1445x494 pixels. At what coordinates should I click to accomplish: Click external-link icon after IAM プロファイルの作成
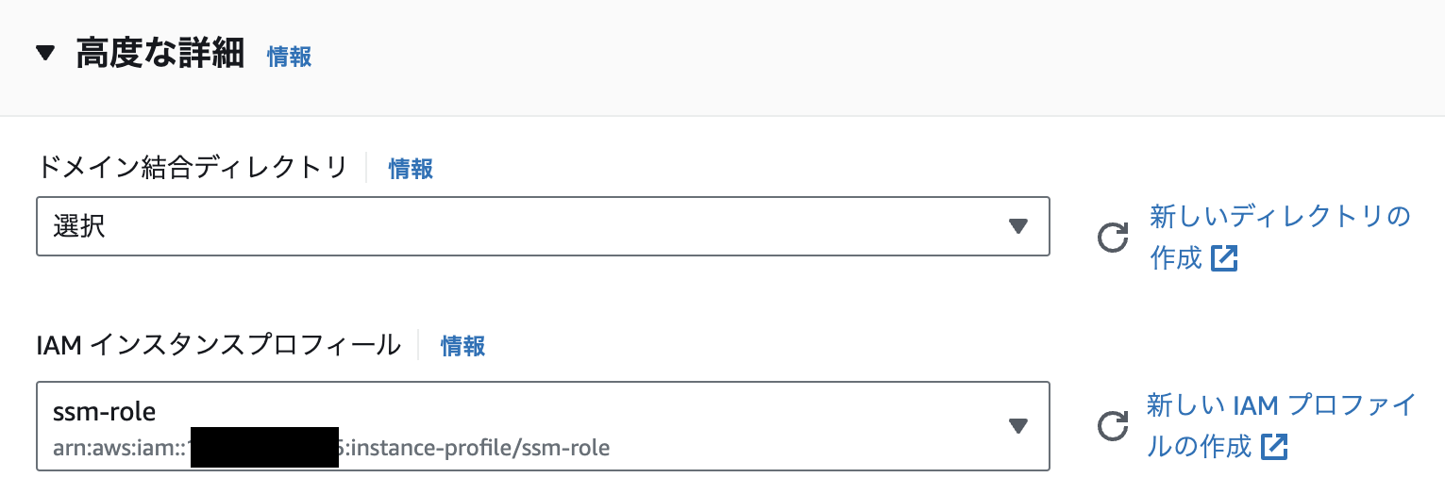pos(1274,447)
